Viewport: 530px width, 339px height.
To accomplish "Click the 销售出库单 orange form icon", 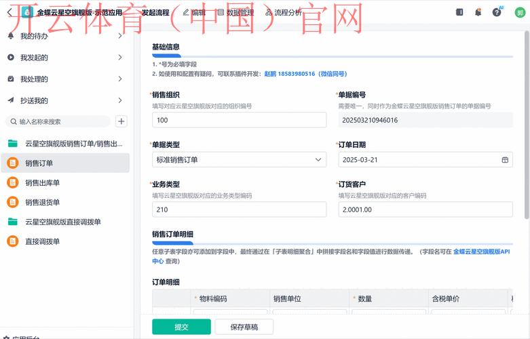I will click(13, 182).
